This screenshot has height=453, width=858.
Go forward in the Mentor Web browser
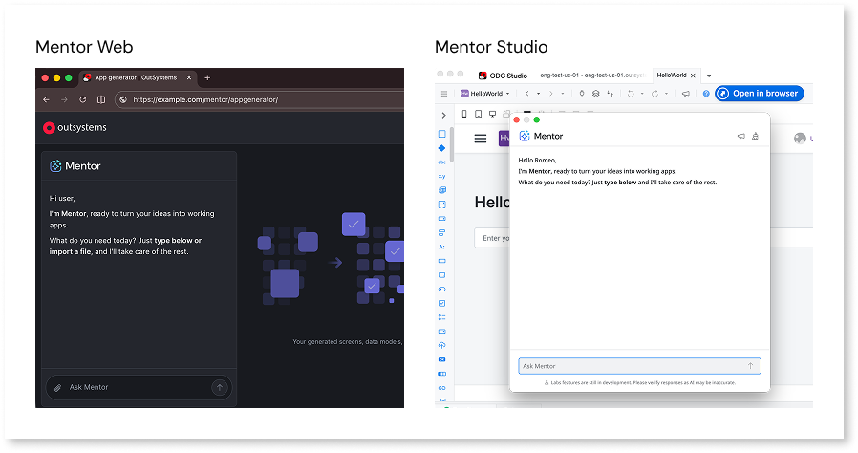click(64, 99)
